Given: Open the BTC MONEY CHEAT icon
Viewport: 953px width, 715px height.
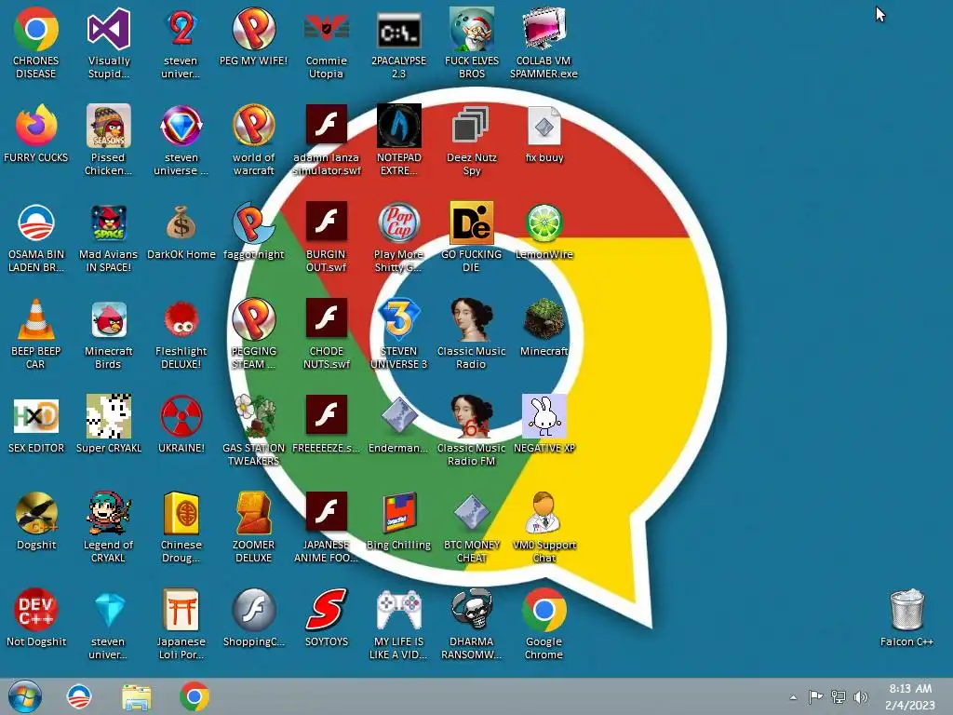Looking at the screenshot, I should click(x=472, y=513).
